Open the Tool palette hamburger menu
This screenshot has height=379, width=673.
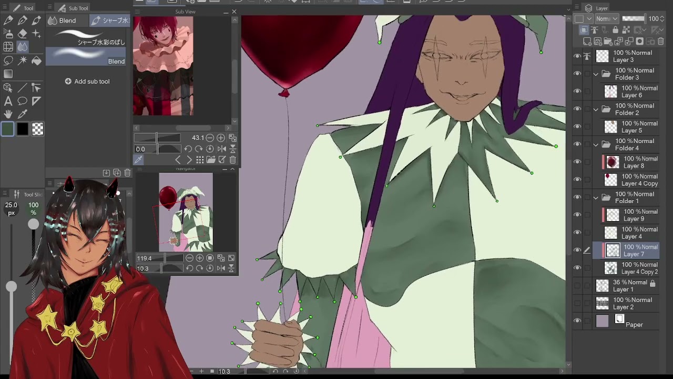pyautogui.click(x=5, y=8)
